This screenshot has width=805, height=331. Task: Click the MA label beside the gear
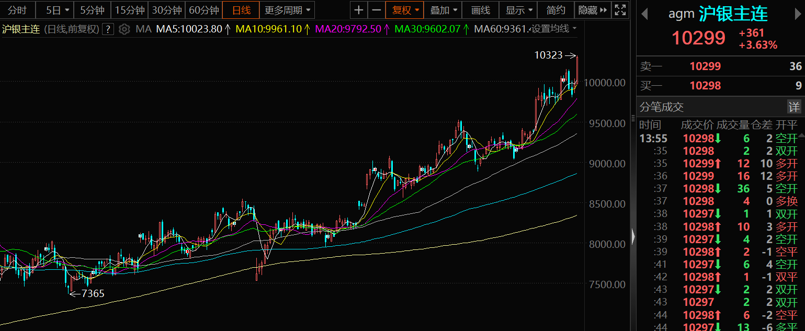(x=143, y=29)
